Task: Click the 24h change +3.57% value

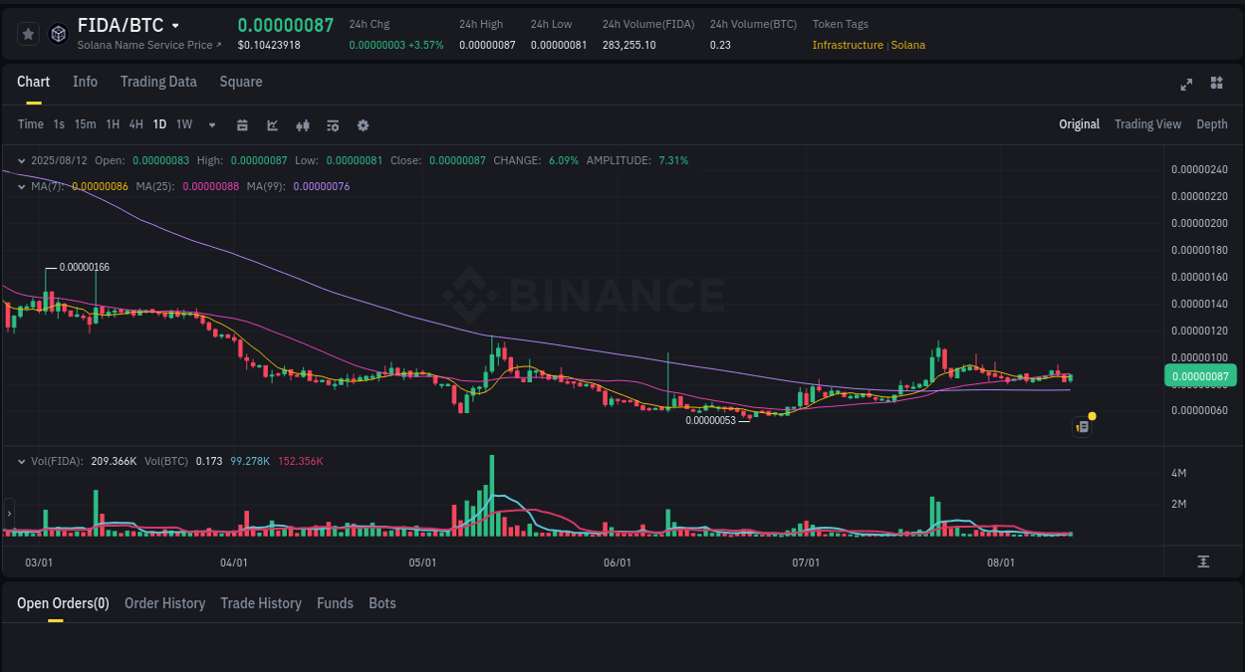Action: coord(425,45)
